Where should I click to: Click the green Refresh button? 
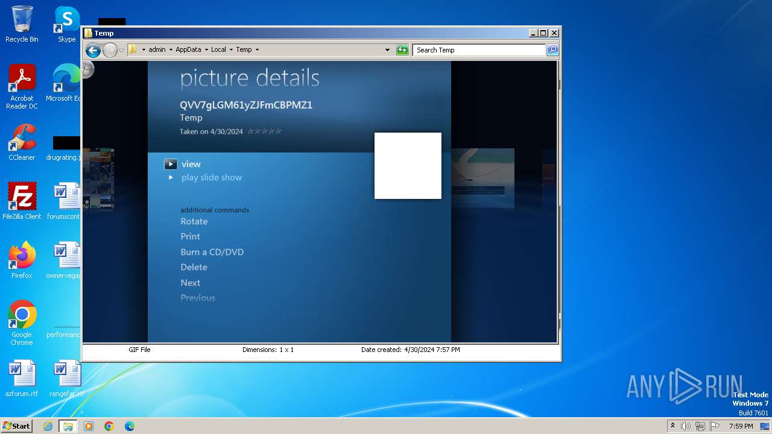[402, 50]
